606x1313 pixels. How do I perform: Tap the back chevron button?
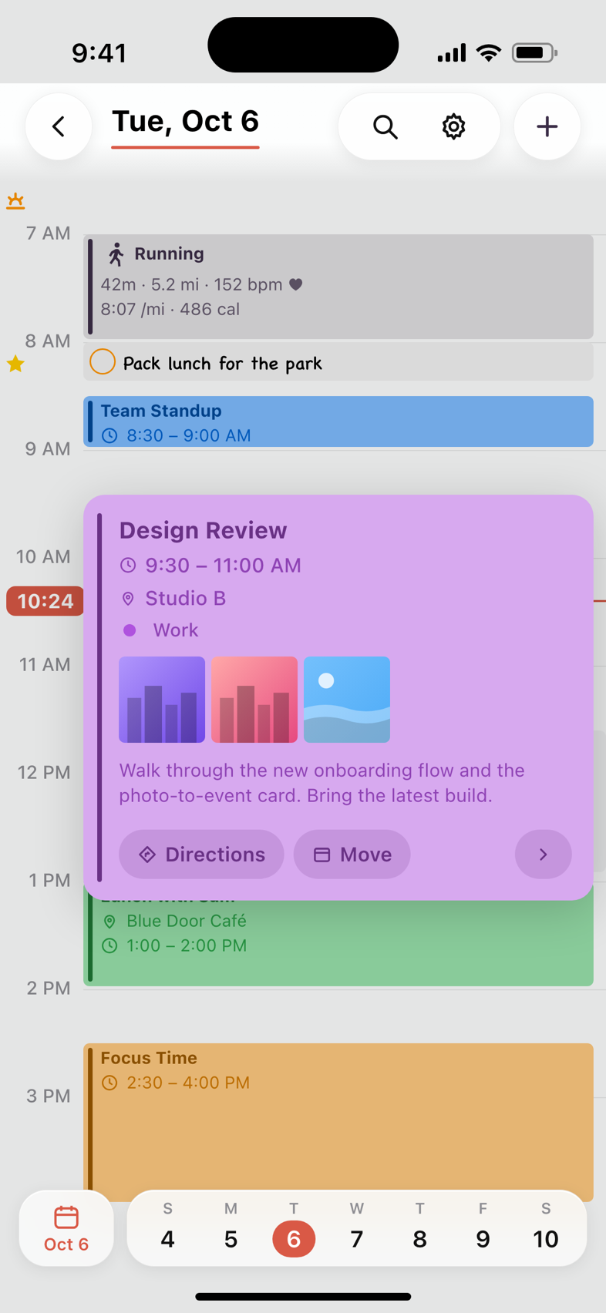(59, 126)
